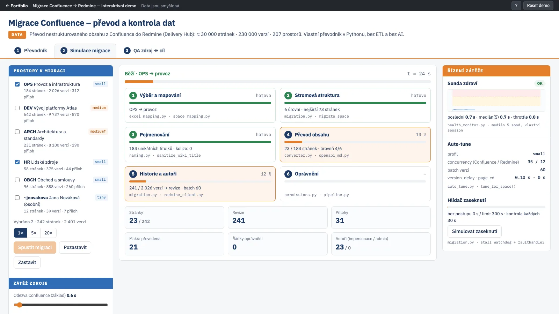The image size is (559, 314).
Task: Click the 'medium↑' tag on ARCH row
Action: (98, 132)
